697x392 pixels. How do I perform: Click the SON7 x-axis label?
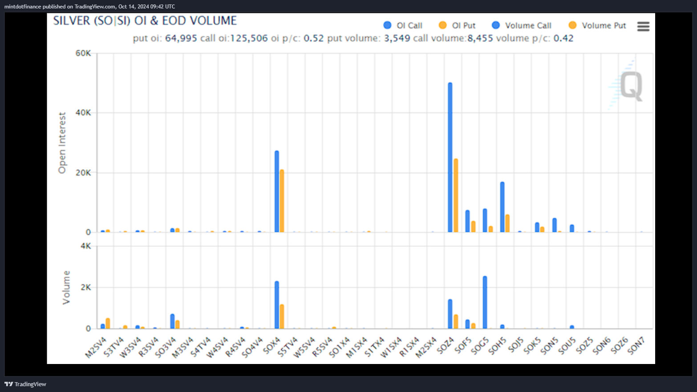636,346
